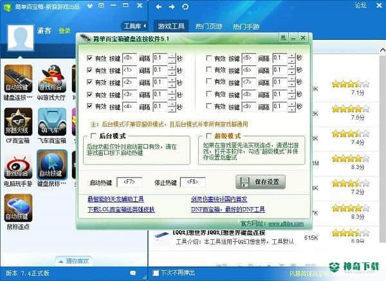
Task: Click the mini-mode window icon in title bar
Action: pyautogui.click(x=101, y=6)
